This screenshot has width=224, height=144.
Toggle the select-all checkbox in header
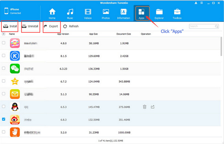[3, 34]
